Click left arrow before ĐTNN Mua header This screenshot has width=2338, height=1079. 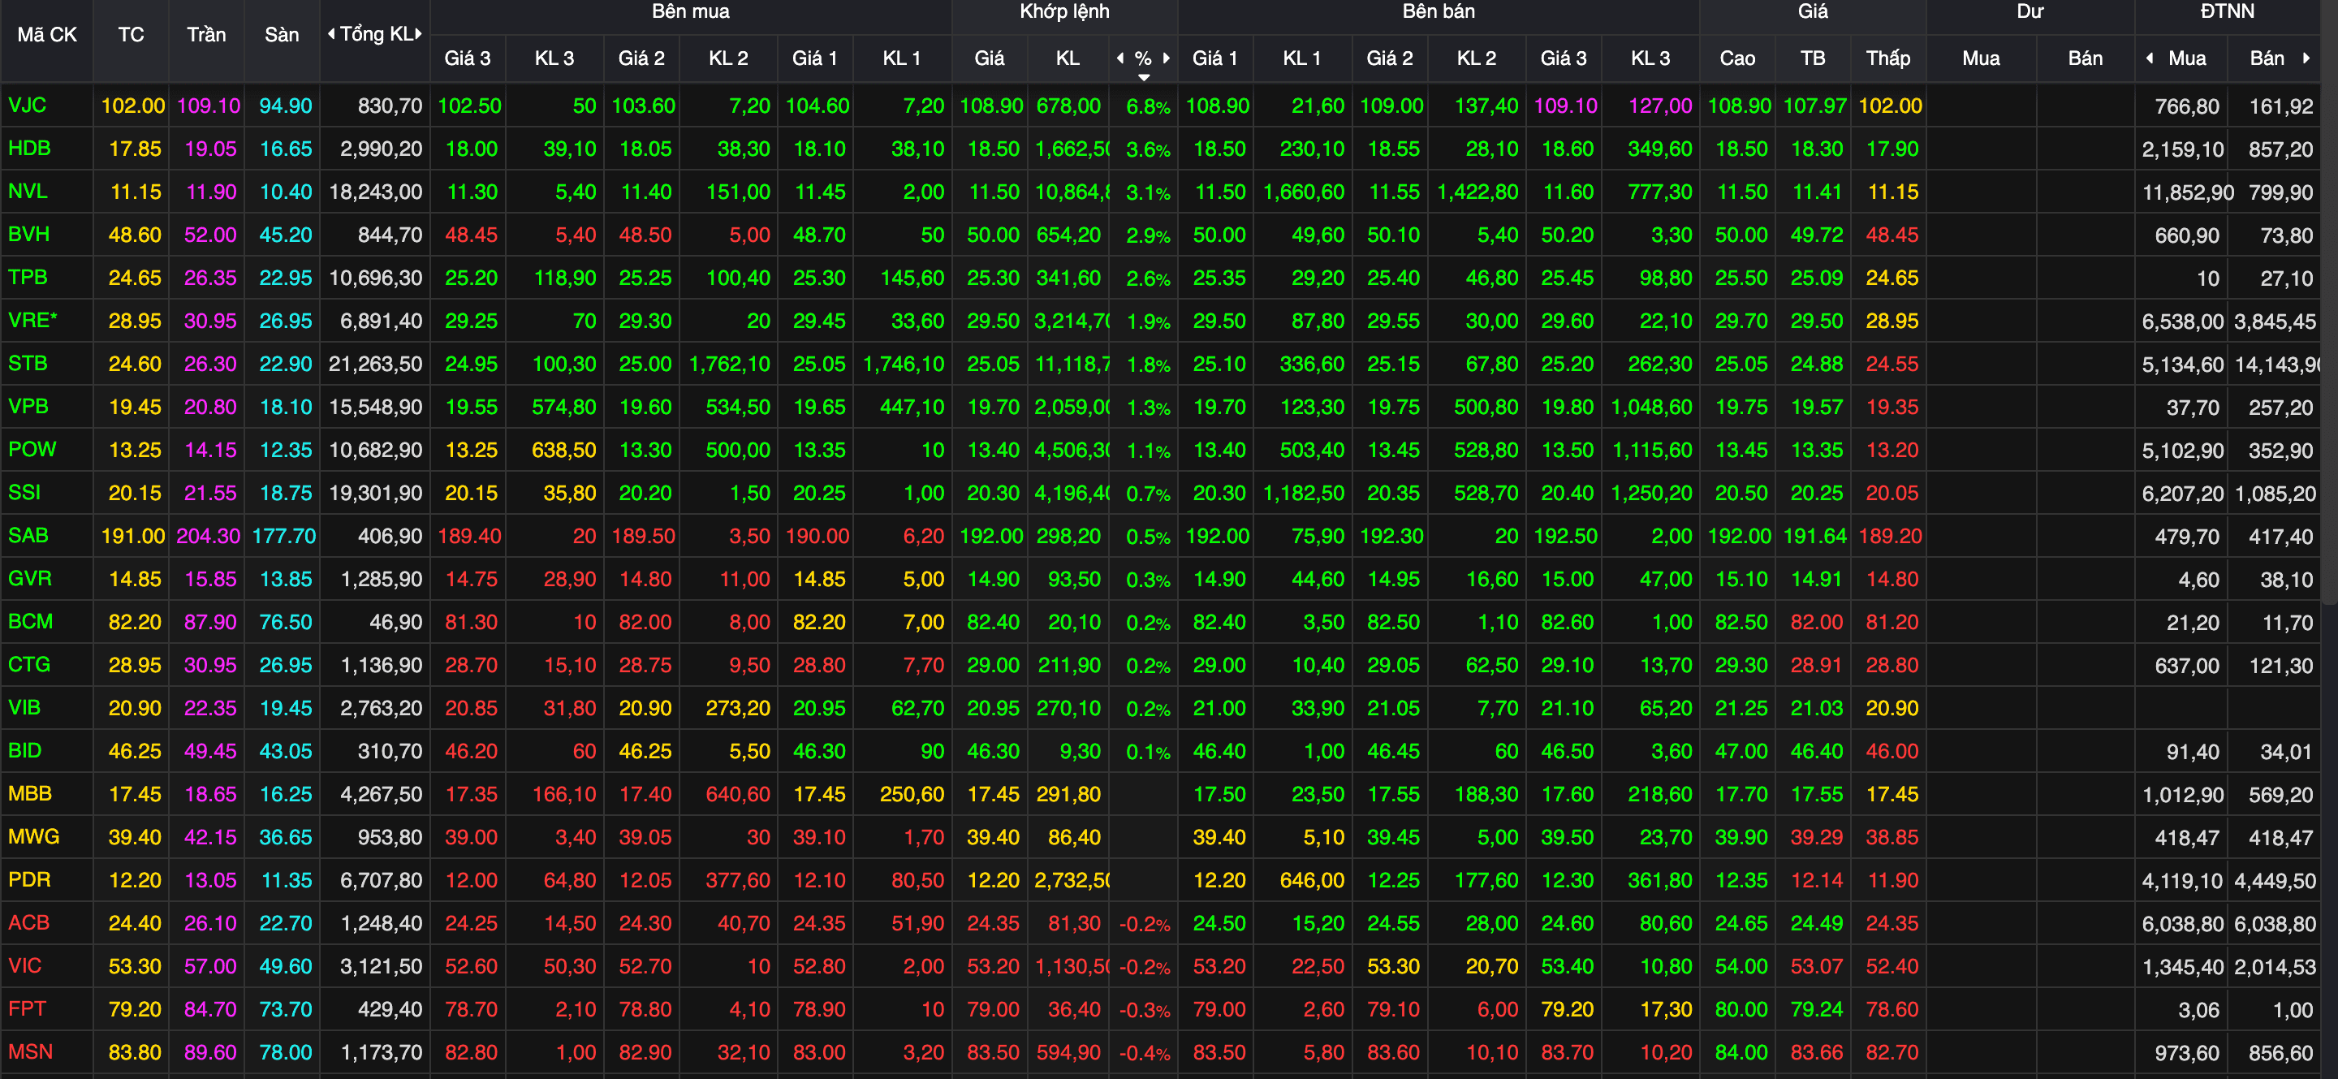pyautogui.click(x=2149, y=58)
